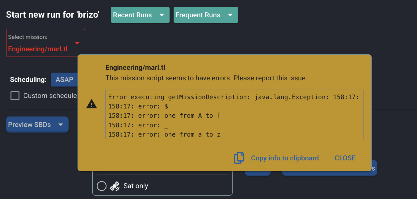Image resolution: width=417 pixels, height=199 pixels.
Task: Click the Engineering/marl.tl mission field value
Action: click(38, 49)
